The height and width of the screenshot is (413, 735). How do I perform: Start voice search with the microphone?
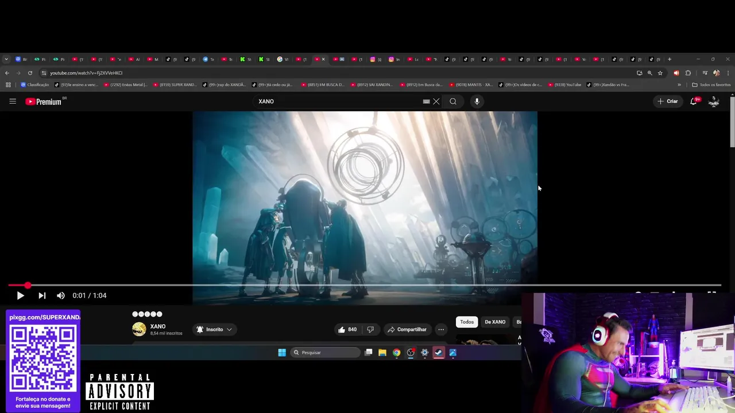tap(477, 102)
